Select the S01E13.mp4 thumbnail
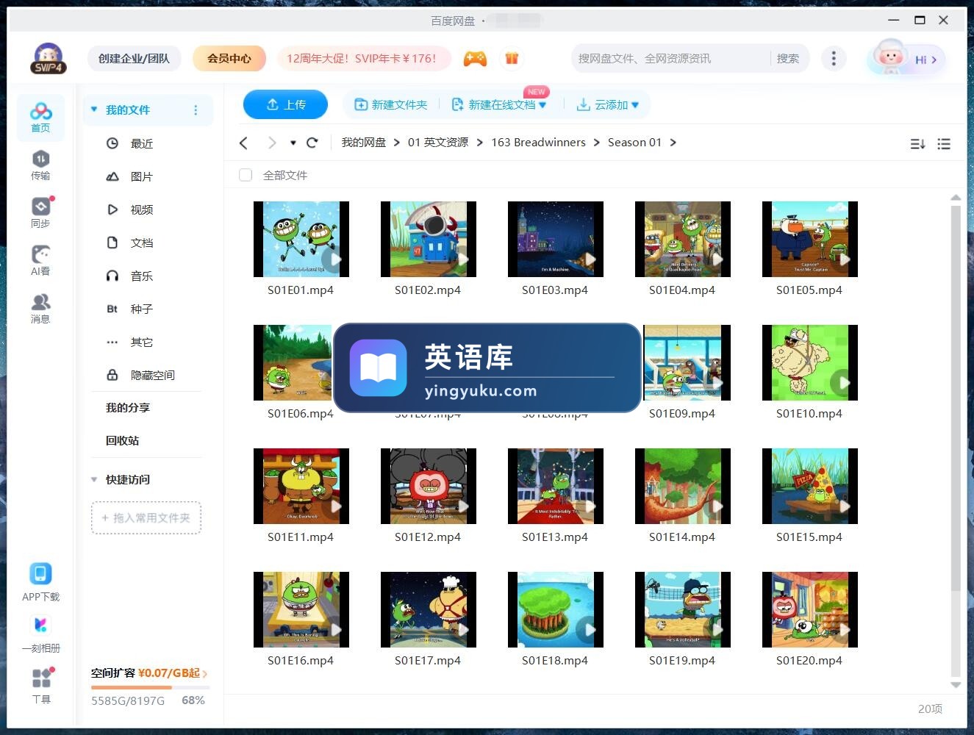This screenshot has height=735, width=974. tap(556, 486)
